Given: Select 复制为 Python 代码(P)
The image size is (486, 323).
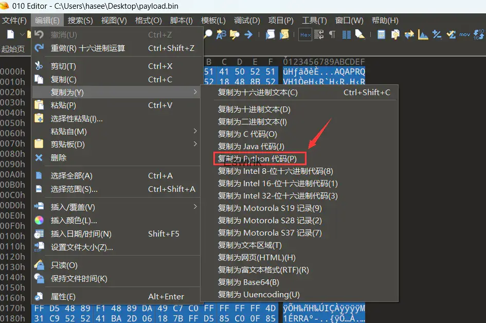Looking at the screenshot, I should [x=257, y=159].
